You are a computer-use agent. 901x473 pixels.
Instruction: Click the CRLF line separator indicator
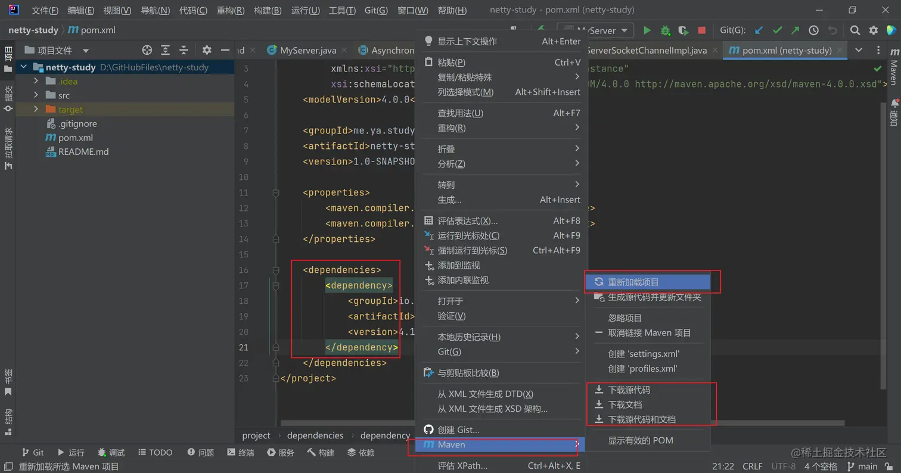[752, 466]
